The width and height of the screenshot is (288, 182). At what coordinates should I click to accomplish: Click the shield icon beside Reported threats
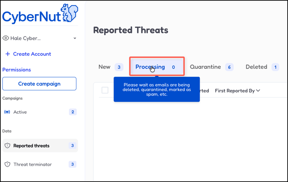point(7,146)
